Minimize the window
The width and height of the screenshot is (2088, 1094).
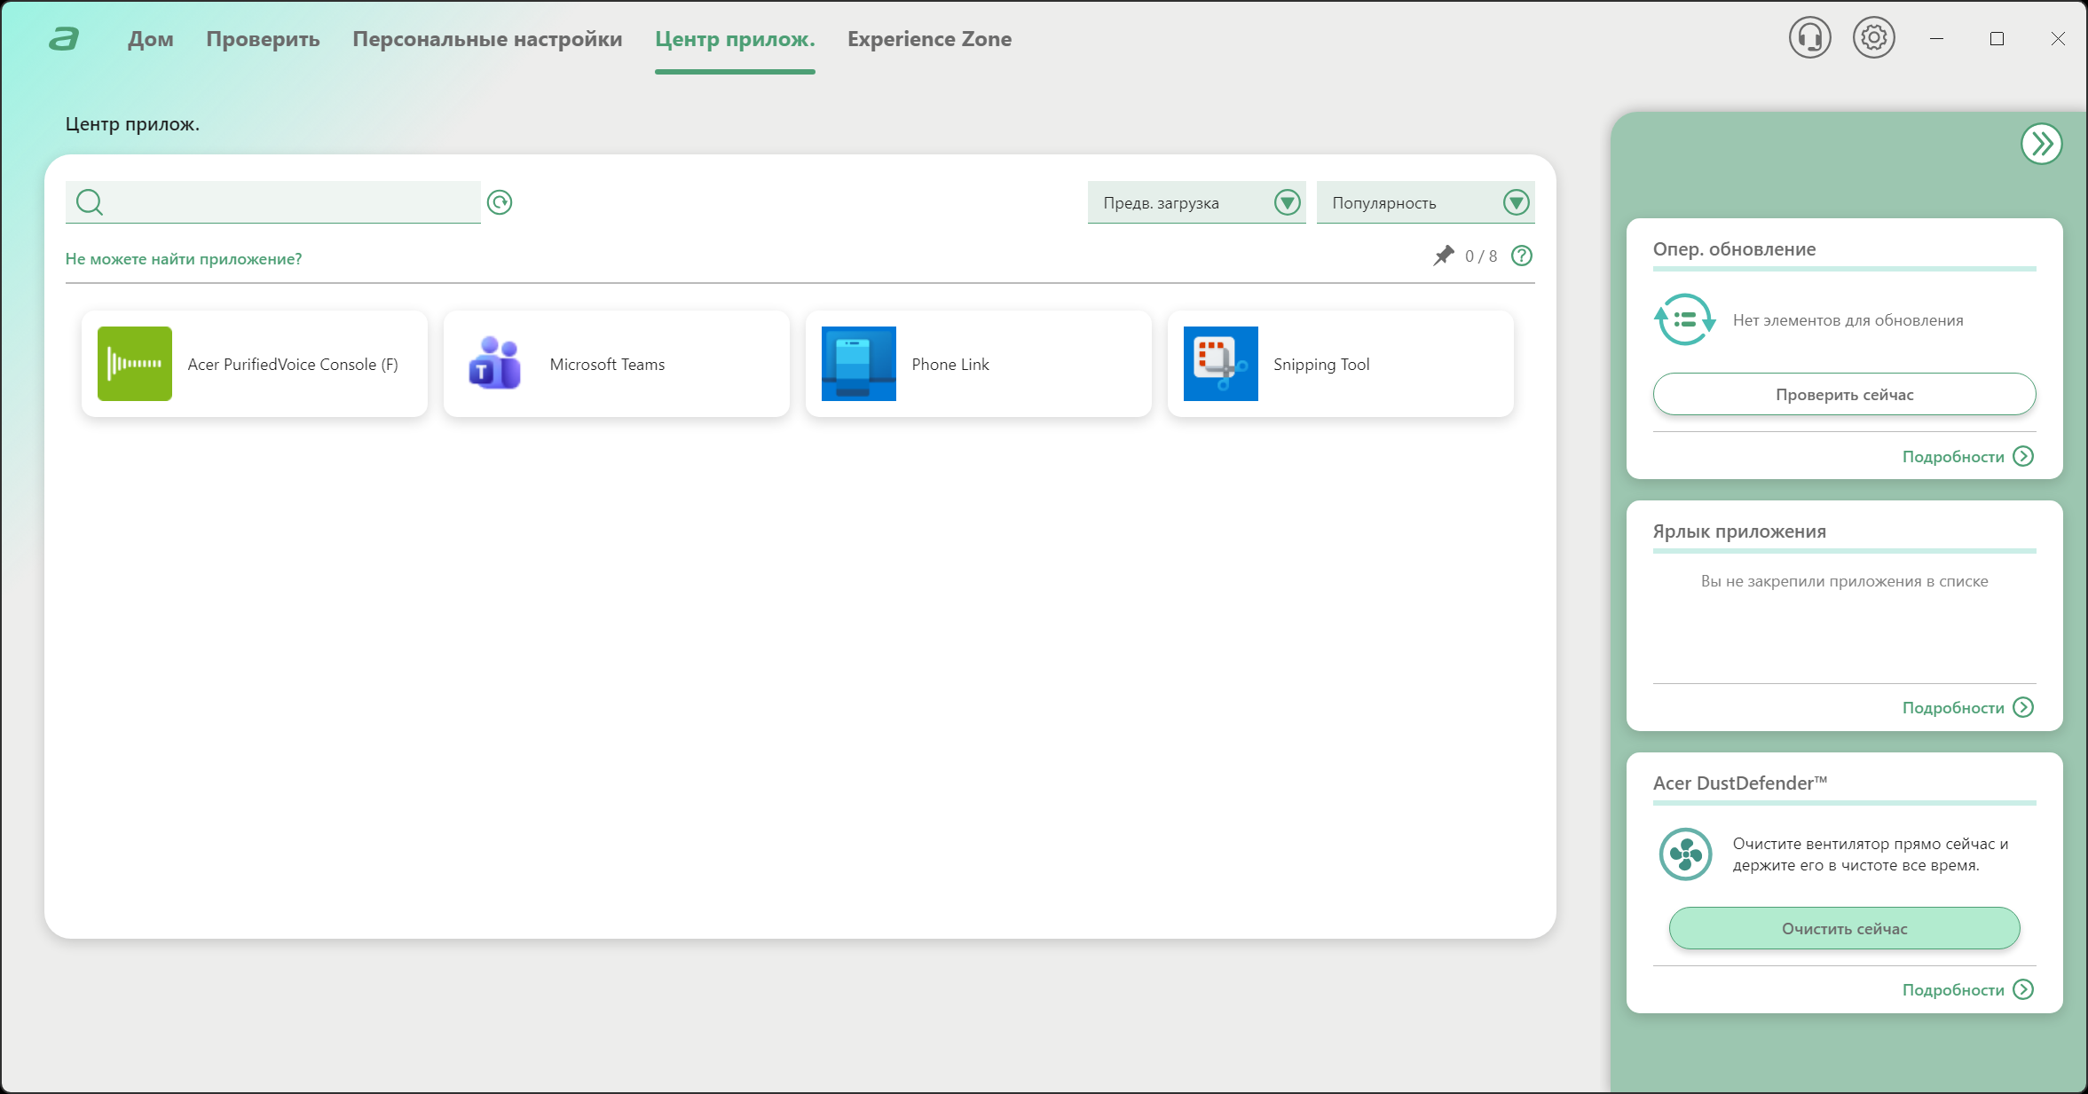click(1936, 39)
